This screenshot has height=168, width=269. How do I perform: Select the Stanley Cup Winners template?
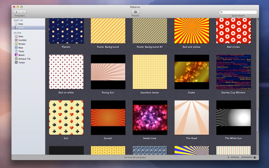233,72
